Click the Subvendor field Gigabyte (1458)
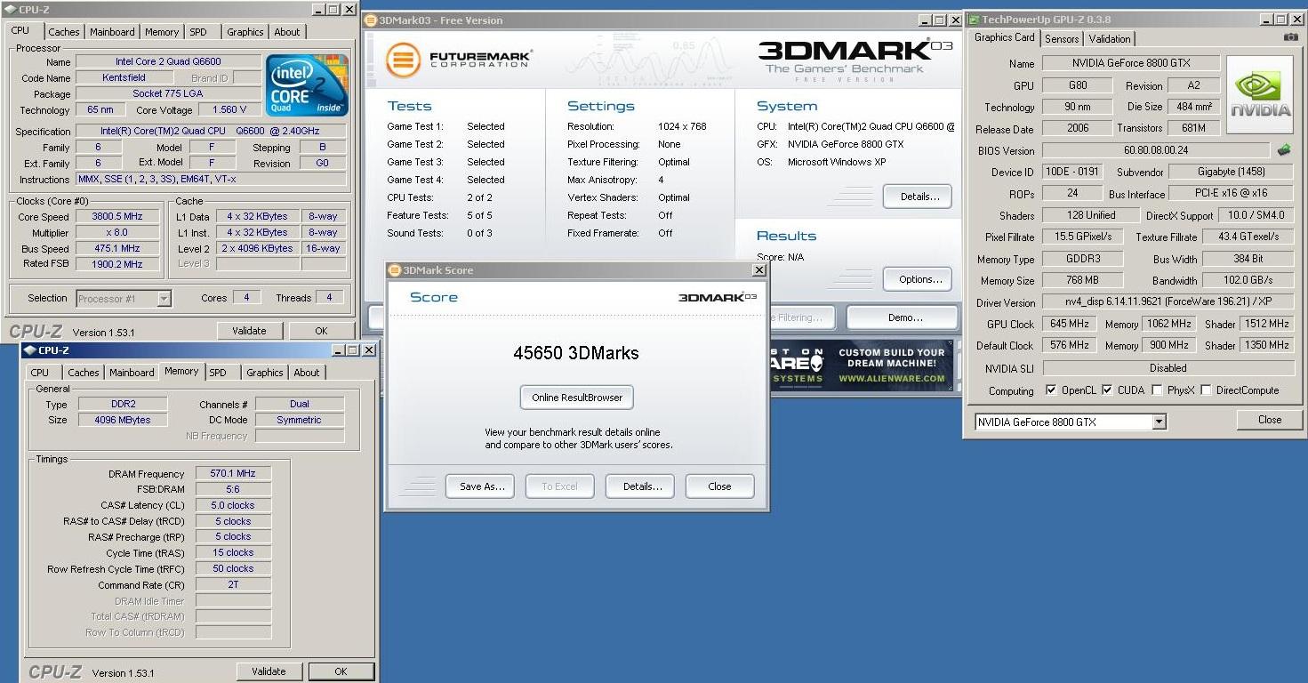Image resolution: width=1308 pixels, height=683 pixels. [1231, 172]
